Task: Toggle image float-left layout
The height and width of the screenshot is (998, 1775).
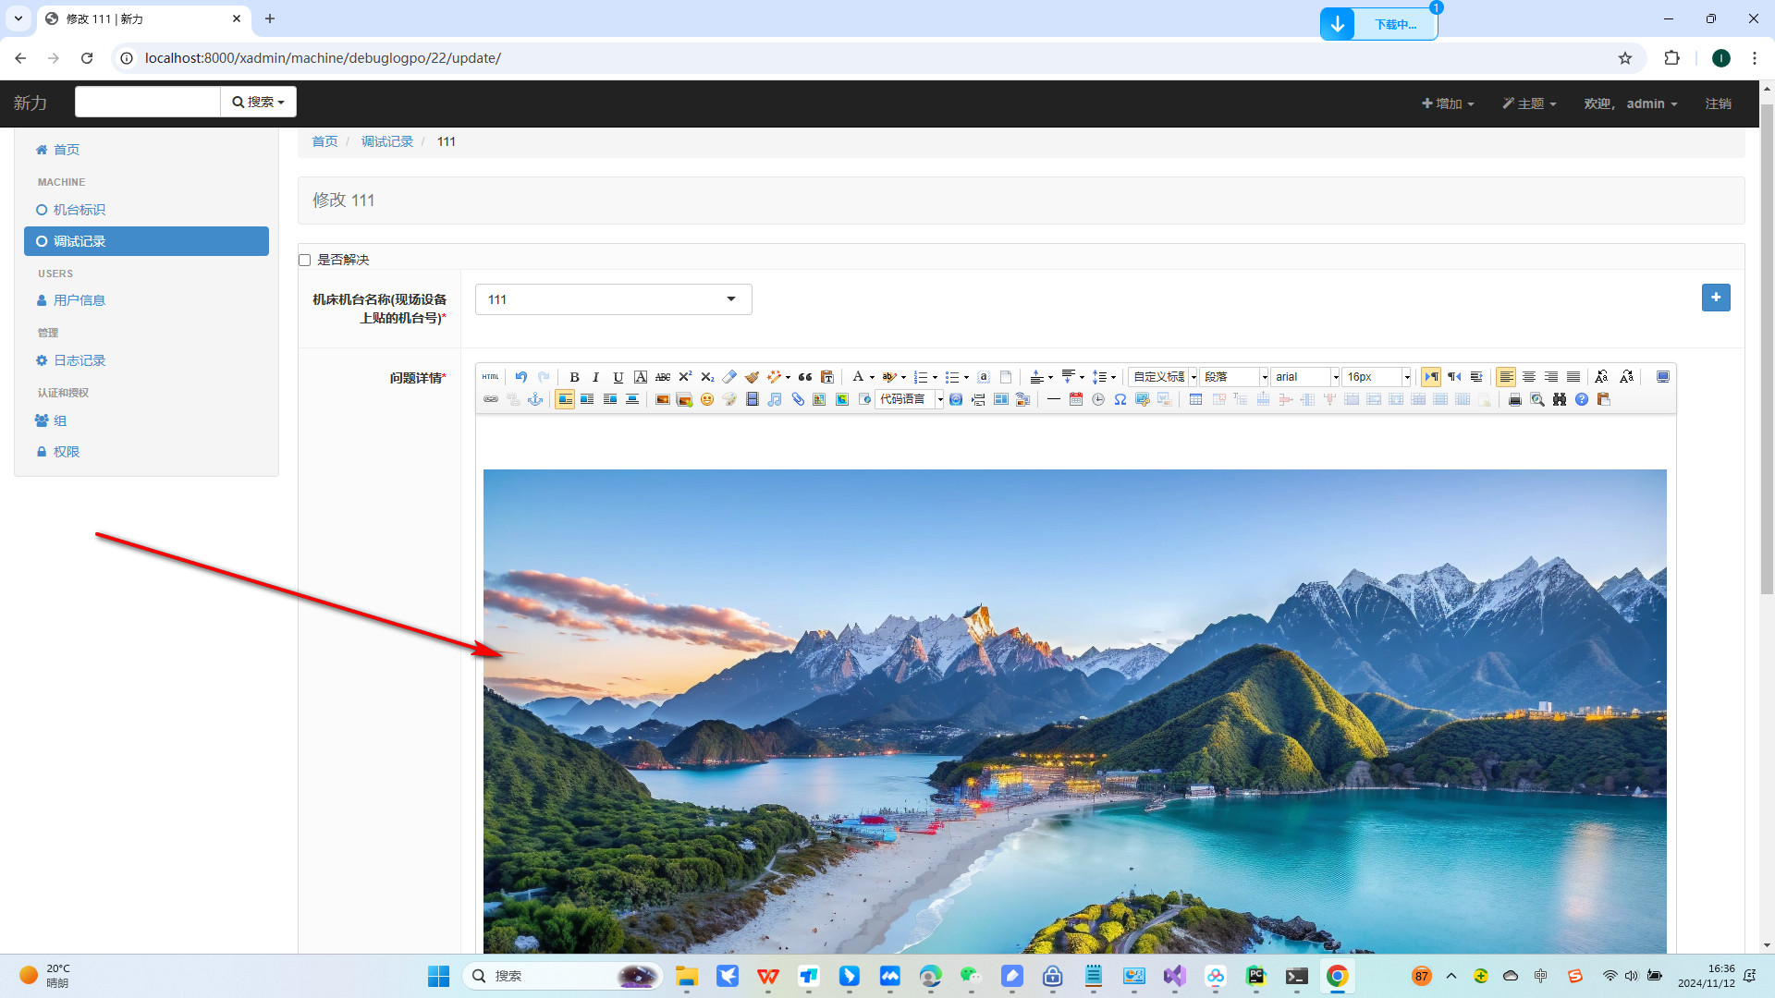Action: [x=587, y=399]
